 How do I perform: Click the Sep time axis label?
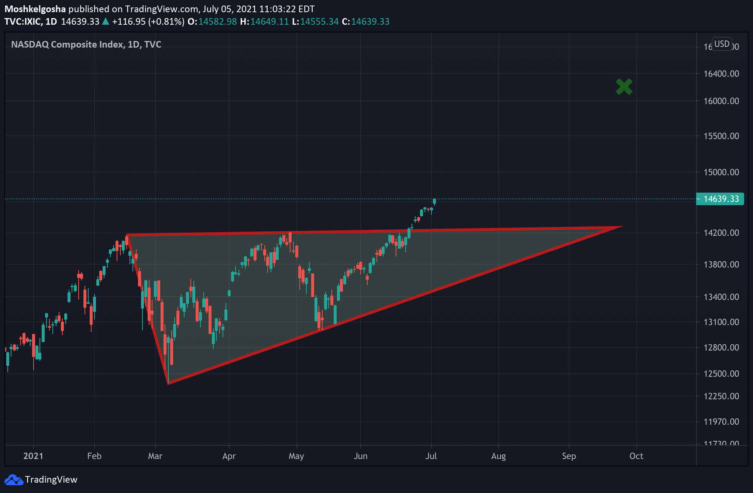569,456
